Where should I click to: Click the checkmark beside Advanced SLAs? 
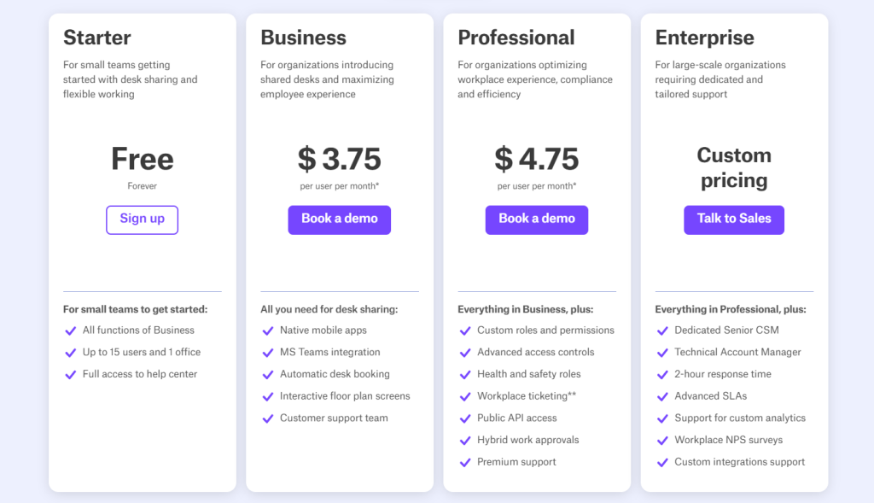(x=662, y=395)
